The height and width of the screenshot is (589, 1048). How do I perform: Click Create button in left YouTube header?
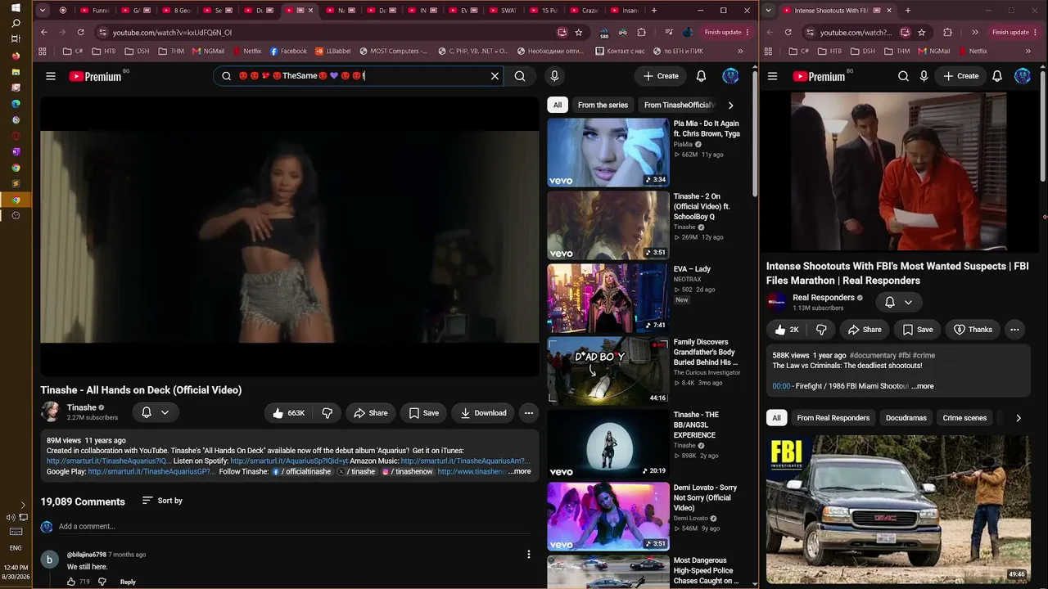661,76
